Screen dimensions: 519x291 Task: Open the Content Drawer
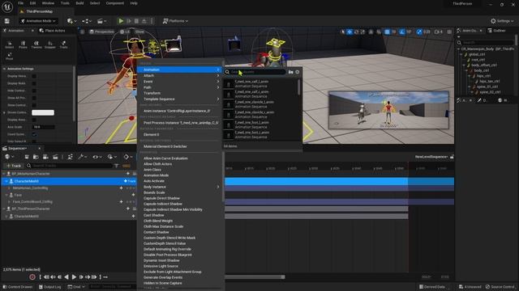(18, 287)
